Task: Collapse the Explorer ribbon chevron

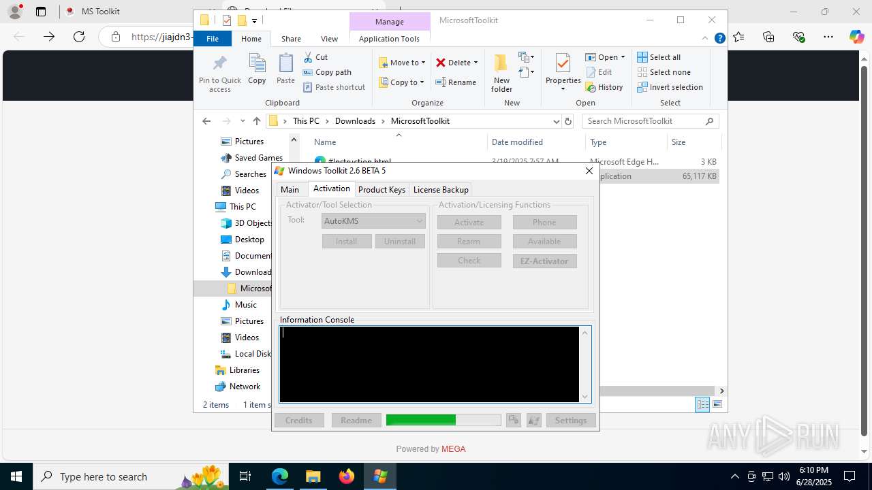Action: (x=706, y=39)
